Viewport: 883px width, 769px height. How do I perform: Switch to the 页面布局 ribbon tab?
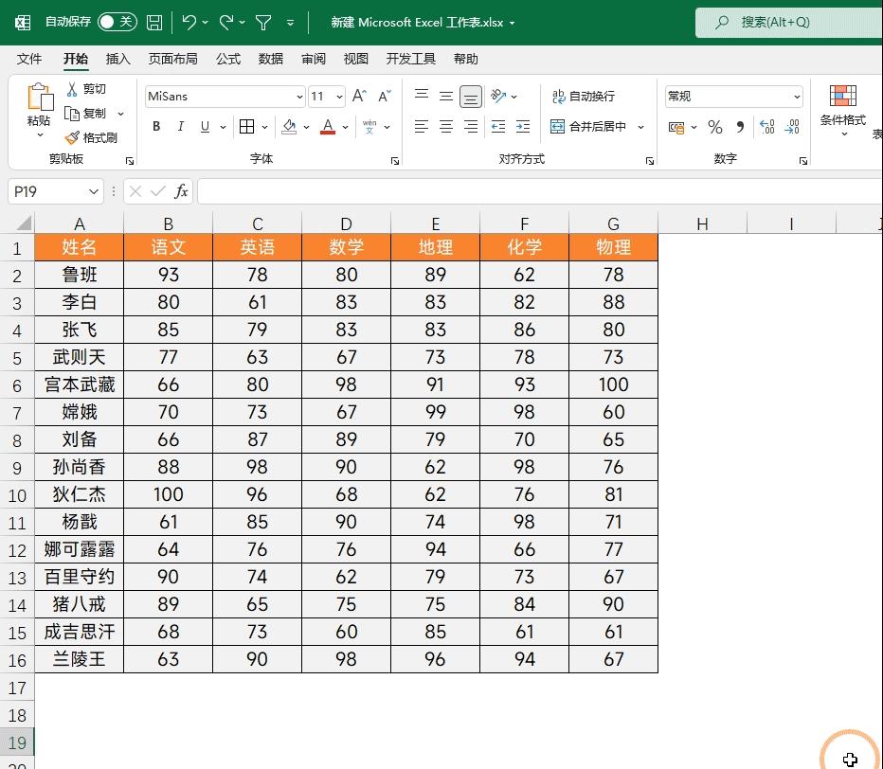172,59
